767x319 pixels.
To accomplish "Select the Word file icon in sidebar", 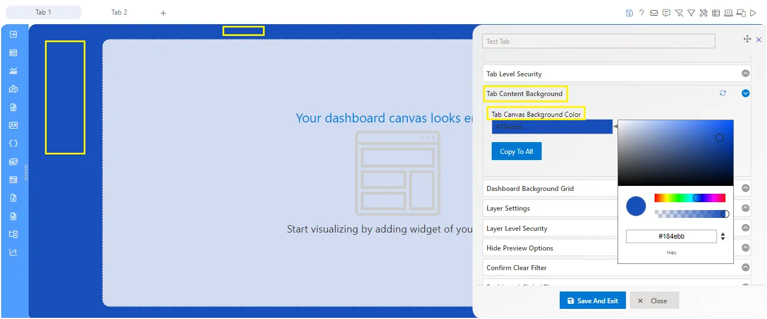I will [13, 216].
